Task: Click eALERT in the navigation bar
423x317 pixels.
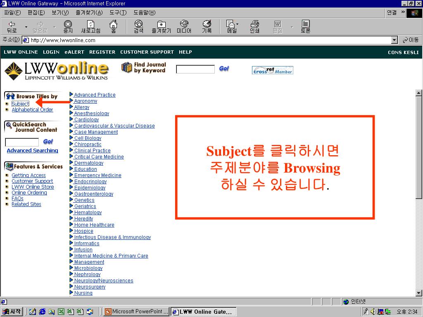Action: 74,52
